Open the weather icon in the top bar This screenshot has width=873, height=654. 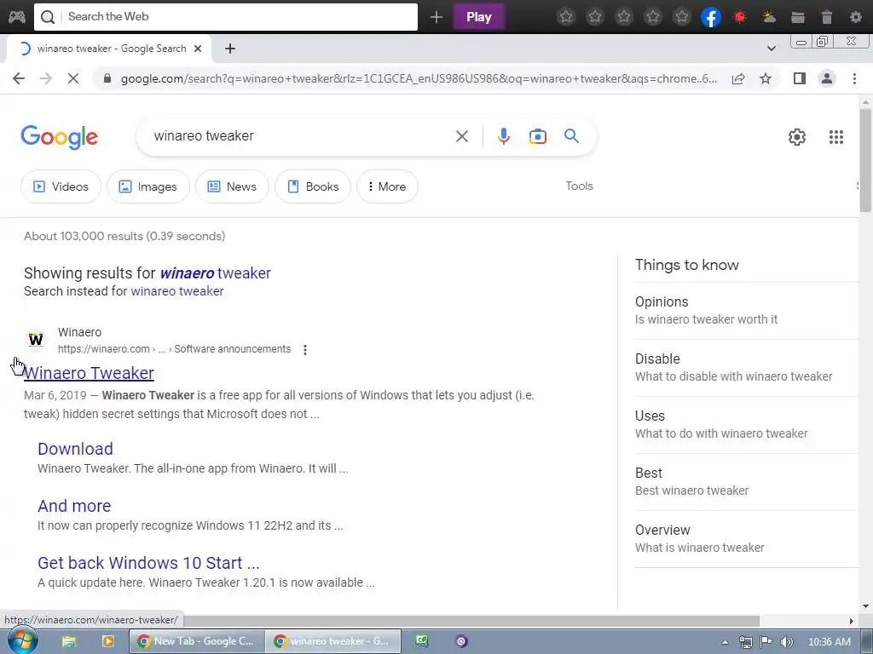coord(769,17)
